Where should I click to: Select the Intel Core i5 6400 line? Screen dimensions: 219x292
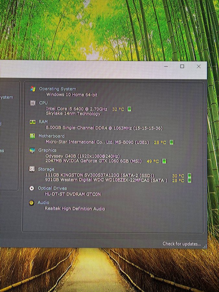coord(77,109)
